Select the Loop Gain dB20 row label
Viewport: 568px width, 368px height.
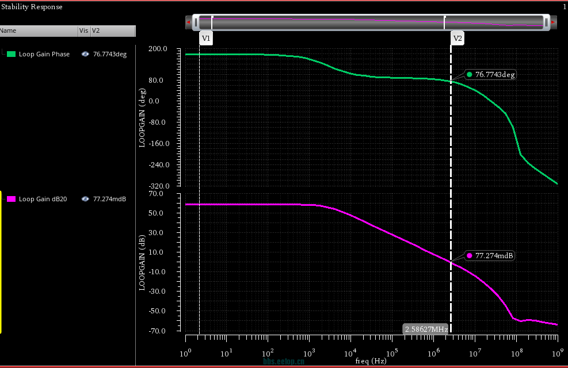43,198
